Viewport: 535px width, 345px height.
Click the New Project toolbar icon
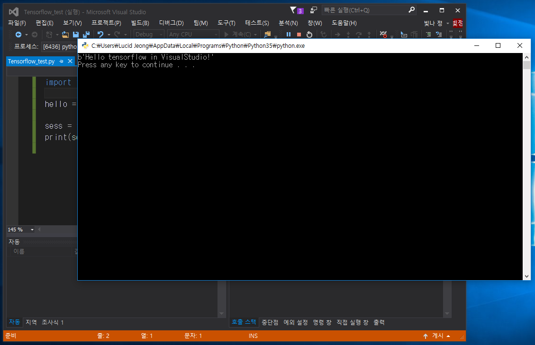tap(49, 35)
